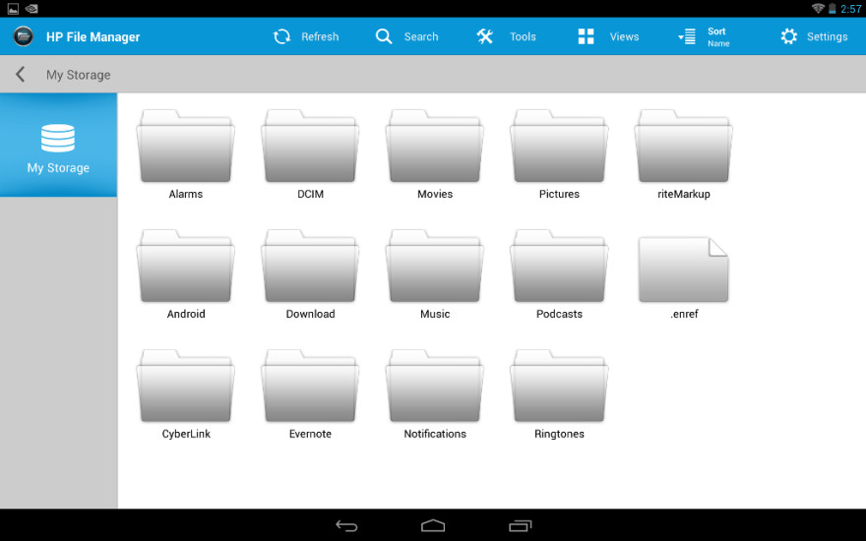The height and width of the screenshot is (541, 866).
Task: Open the Download folder
Action: (310, 268)
